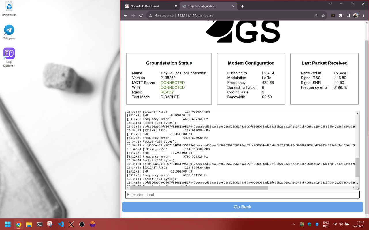The image size is (369, 230).
Task: Open the browser extensions puzzle icon
Action: coord(340,16)
